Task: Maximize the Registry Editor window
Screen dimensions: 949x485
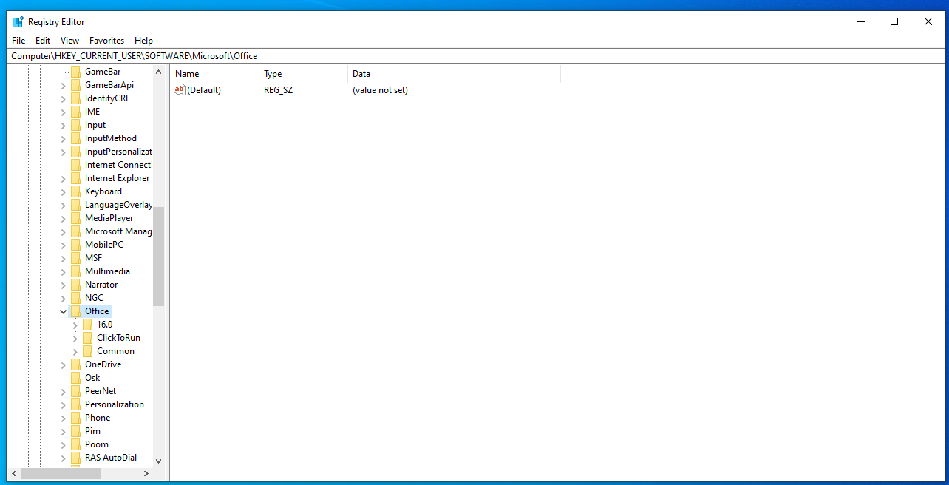Action: pyautogui.click(x=894, y=22)
